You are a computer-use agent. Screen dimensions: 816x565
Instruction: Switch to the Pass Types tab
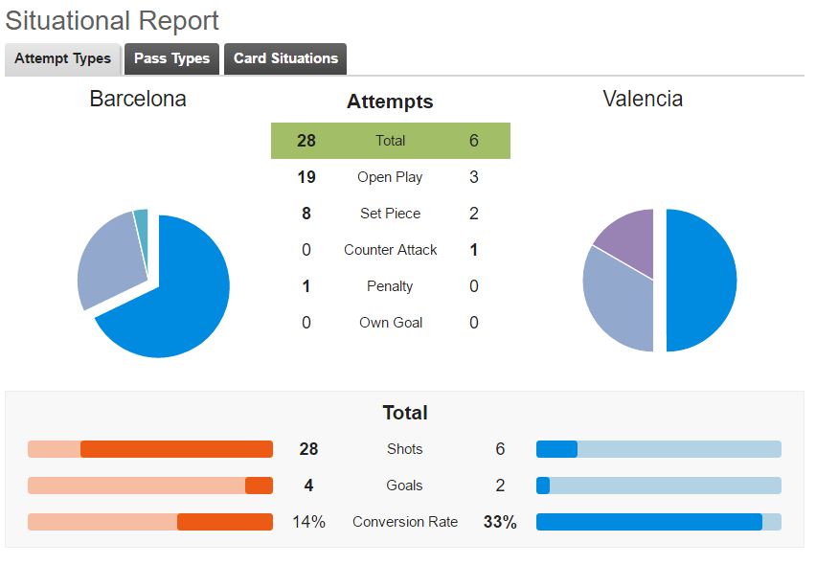pos(171,58)
